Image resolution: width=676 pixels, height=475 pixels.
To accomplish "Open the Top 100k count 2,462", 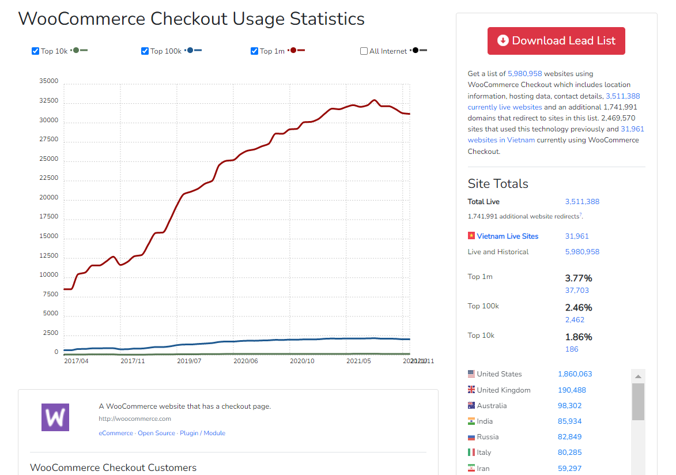I will click(575, 320).
